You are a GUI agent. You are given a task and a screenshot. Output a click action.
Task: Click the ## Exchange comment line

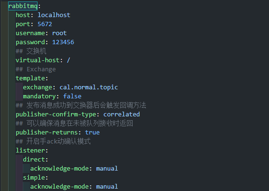(36, 69)
